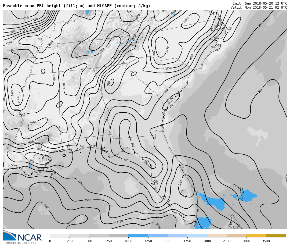Click the Init date and time text
290x246 pixels.
pos(260,3)
